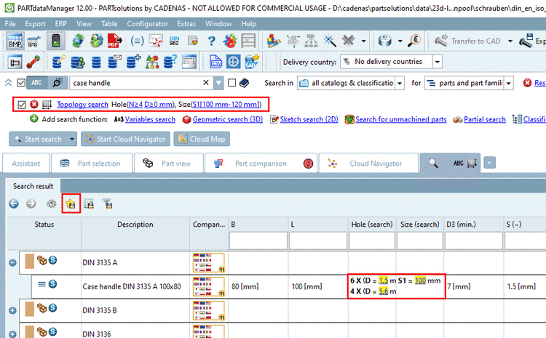Open the File menu
546x338 pixels.
10,24
